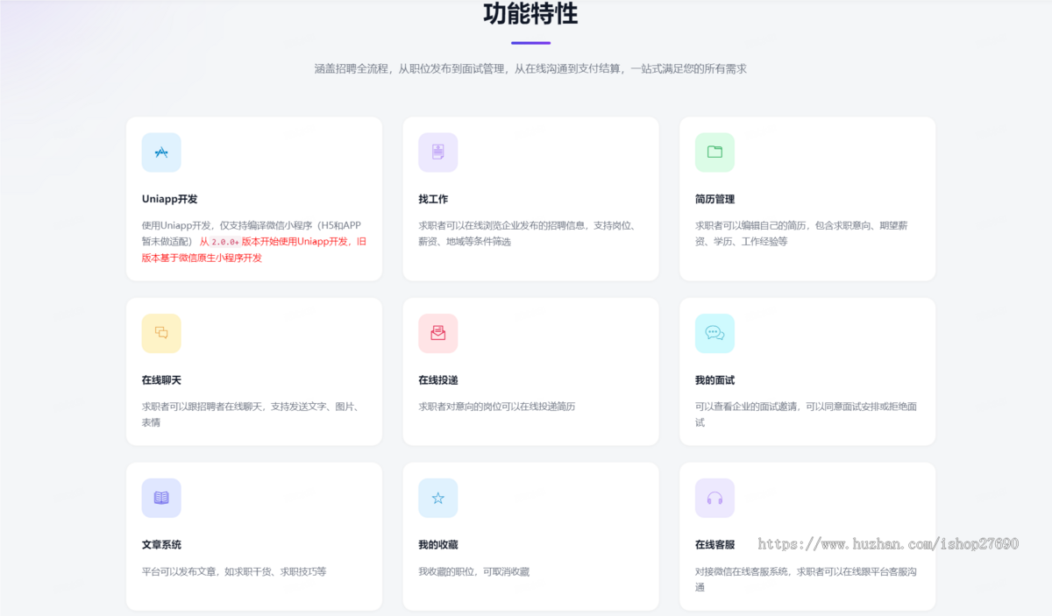Click description 求职者可以跟招聘者在线聊天
Screen dimensions: 1052x616
pos(251,414)
